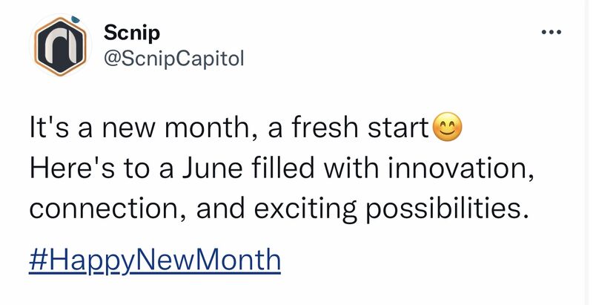Viewport: 593px width, 305px height.
Task: Click the word "innovation," in the tweet
Action: coord(460,168)
